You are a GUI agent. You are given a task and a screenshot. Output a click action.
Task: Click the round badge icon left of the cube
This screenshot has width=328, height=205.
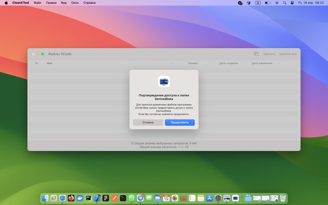point(240,3)
